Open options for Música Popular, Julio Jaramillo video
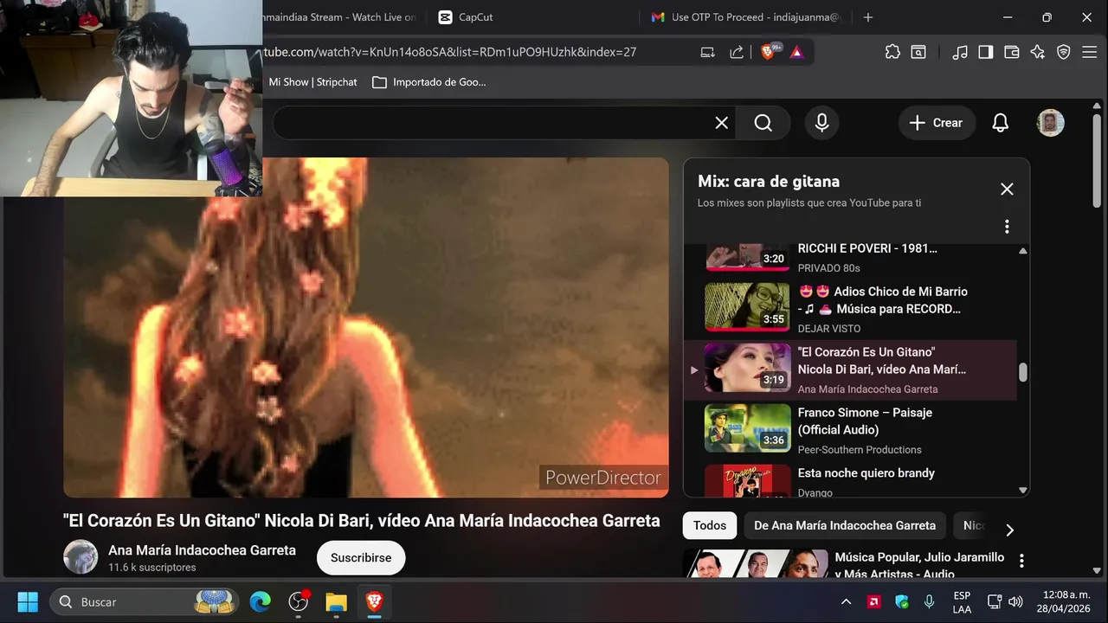Viewport: 1108px width, 623px height. (1021, 561)
